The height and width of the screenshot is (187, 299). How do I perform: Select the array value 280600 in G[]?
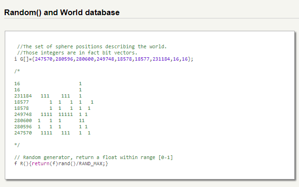click(x=85, y=59)
